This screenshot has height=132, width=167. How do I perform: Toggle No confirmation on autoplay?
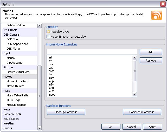(x=48, y=37)
